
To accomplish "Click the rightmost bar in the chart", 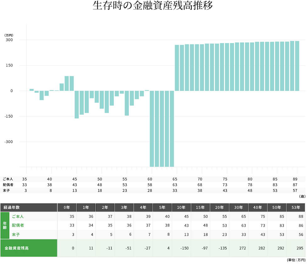I will [297, 66].
